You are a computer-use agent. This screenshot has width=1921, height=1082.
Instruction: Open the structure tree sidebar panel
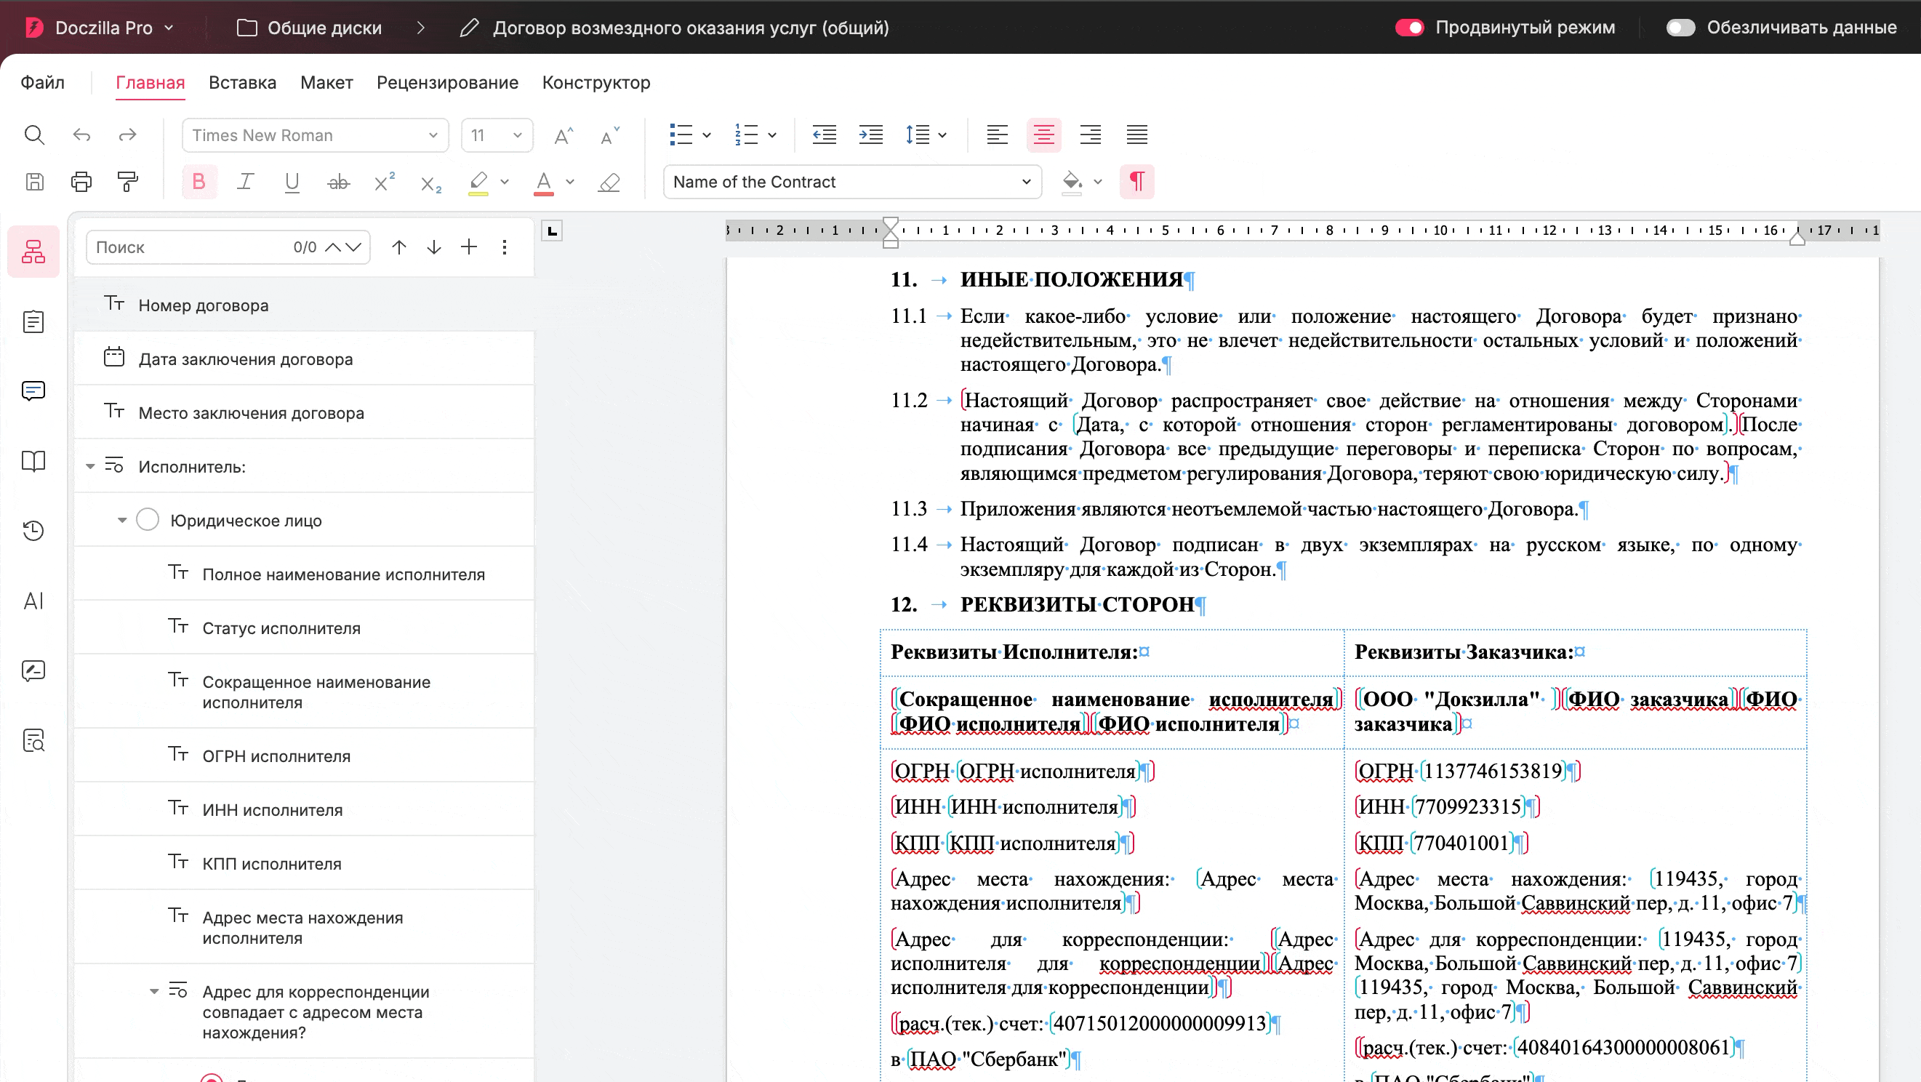[33, 252]
